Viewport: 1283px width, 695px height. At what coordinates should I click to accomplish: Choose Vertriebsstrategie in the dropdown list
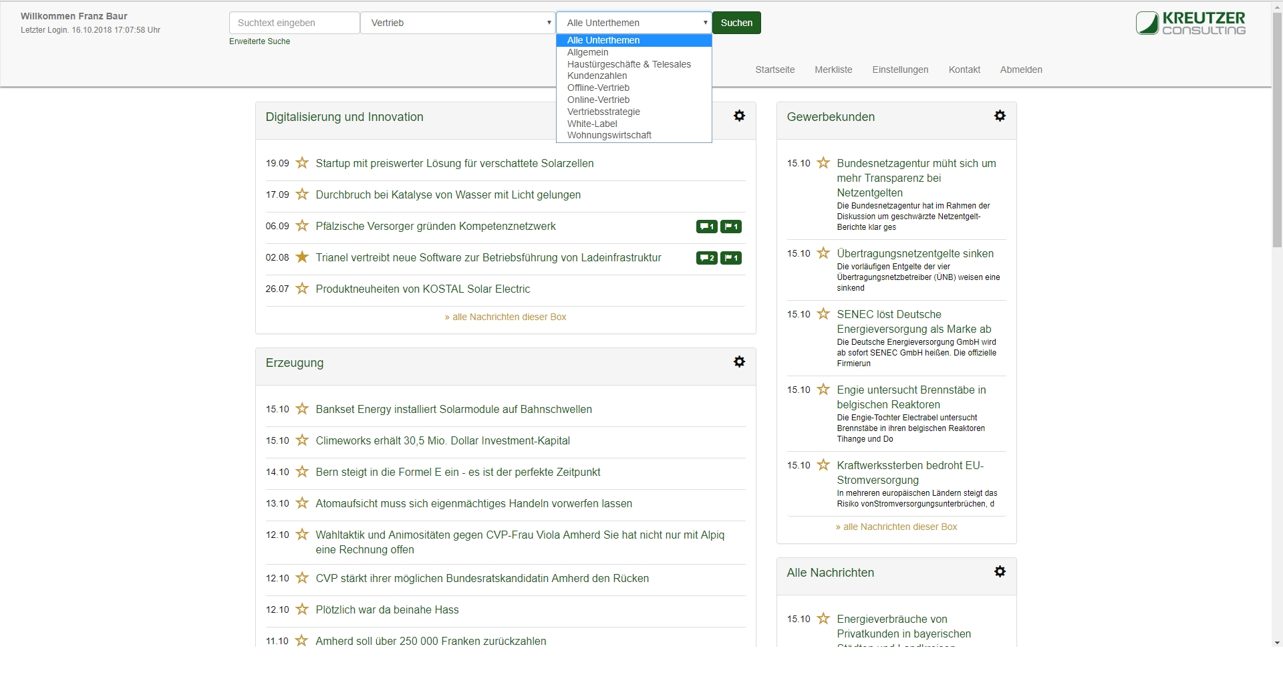603,112
